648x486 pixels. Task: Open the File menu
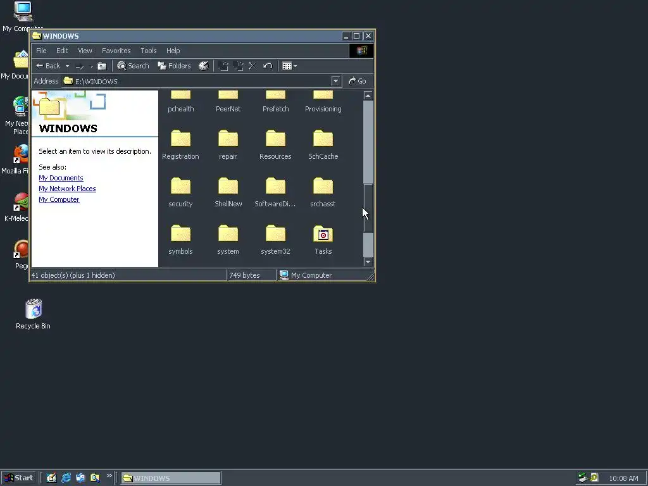tap(41, 51)
